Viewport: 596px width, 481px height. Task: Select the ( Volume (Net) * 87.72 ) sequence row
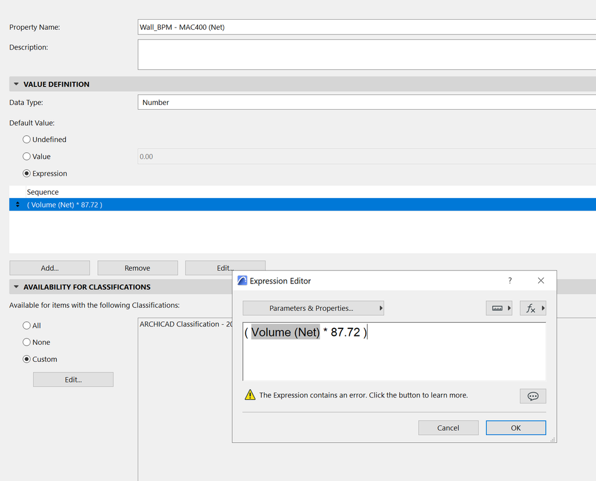point(302,205)
